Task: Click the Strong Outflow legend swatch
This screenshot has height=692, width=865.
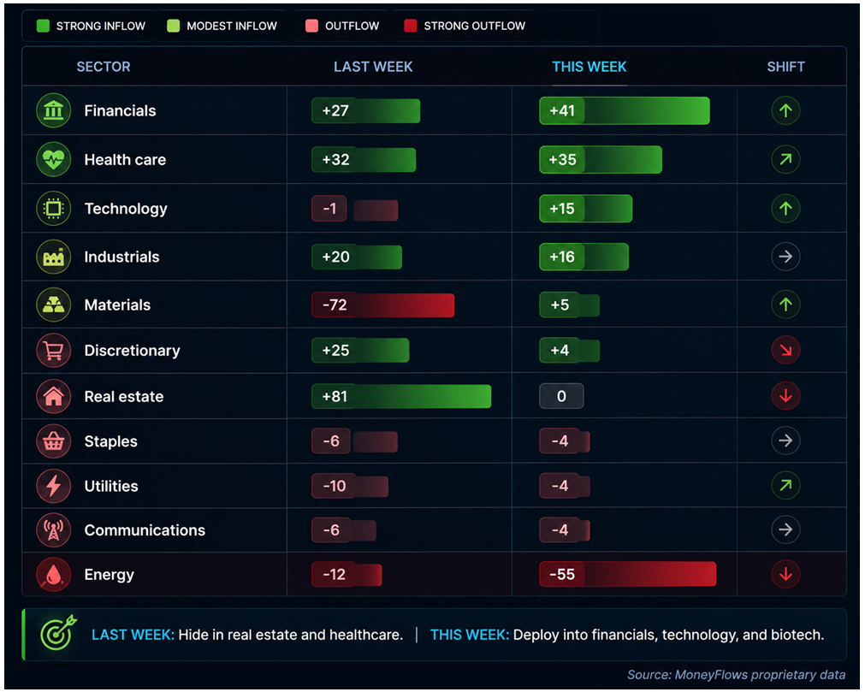Action: (411, 26)
